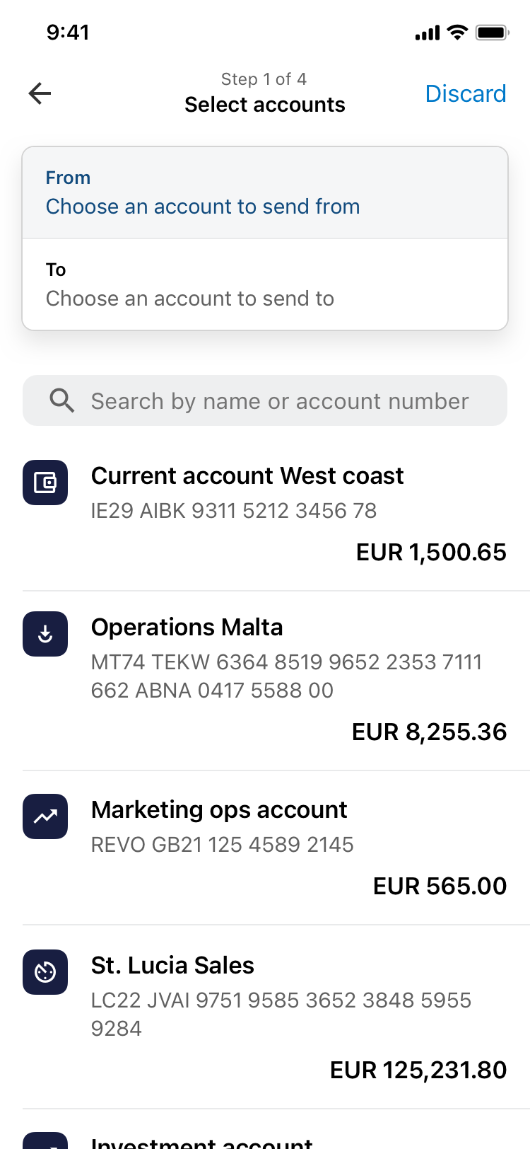Screen dimensions: 530x1149
Task: Tap the timer icon for St. Lucia Sales
Action: [x=45, y=972]
